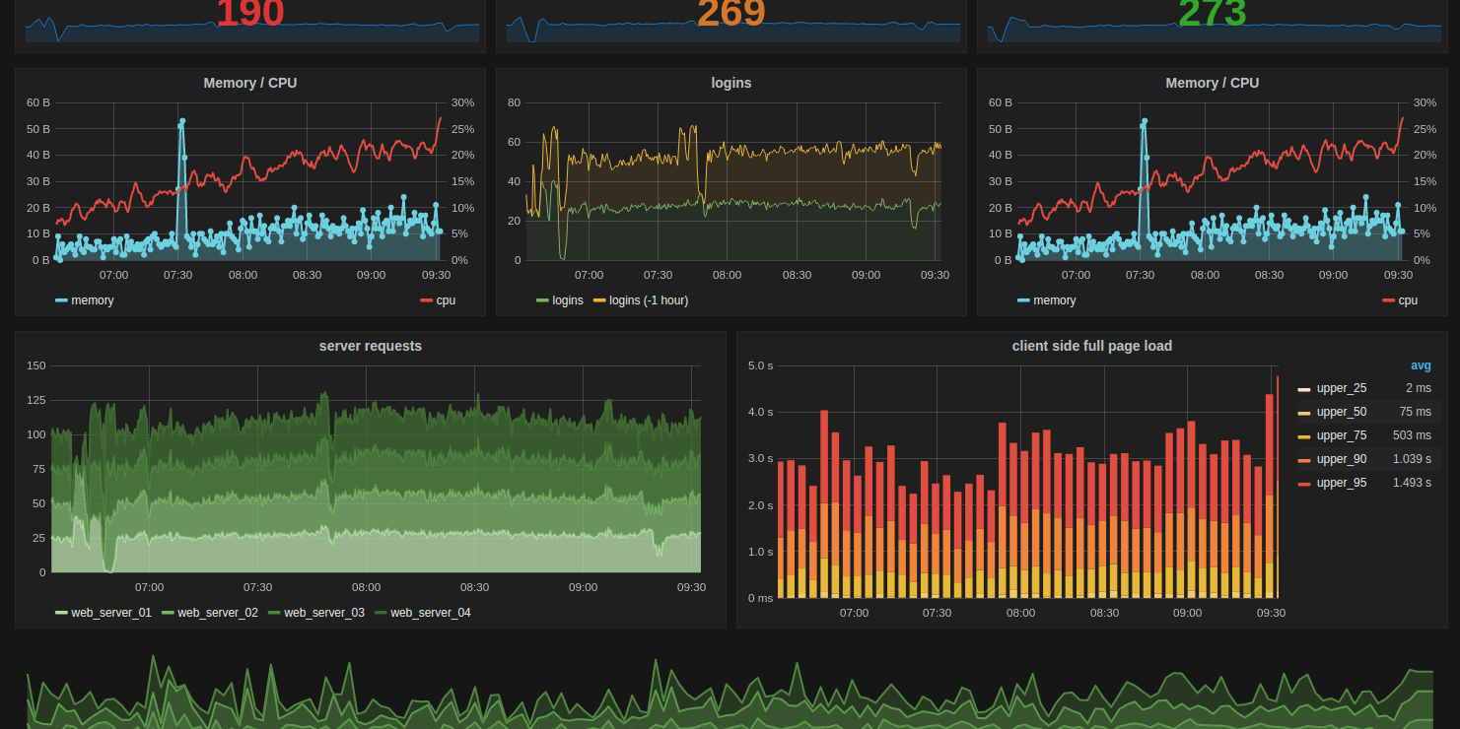This screenshot has width=1460, height=729.
Task: Toggle web_server_01 in the server requests legend
Action: 111,613
